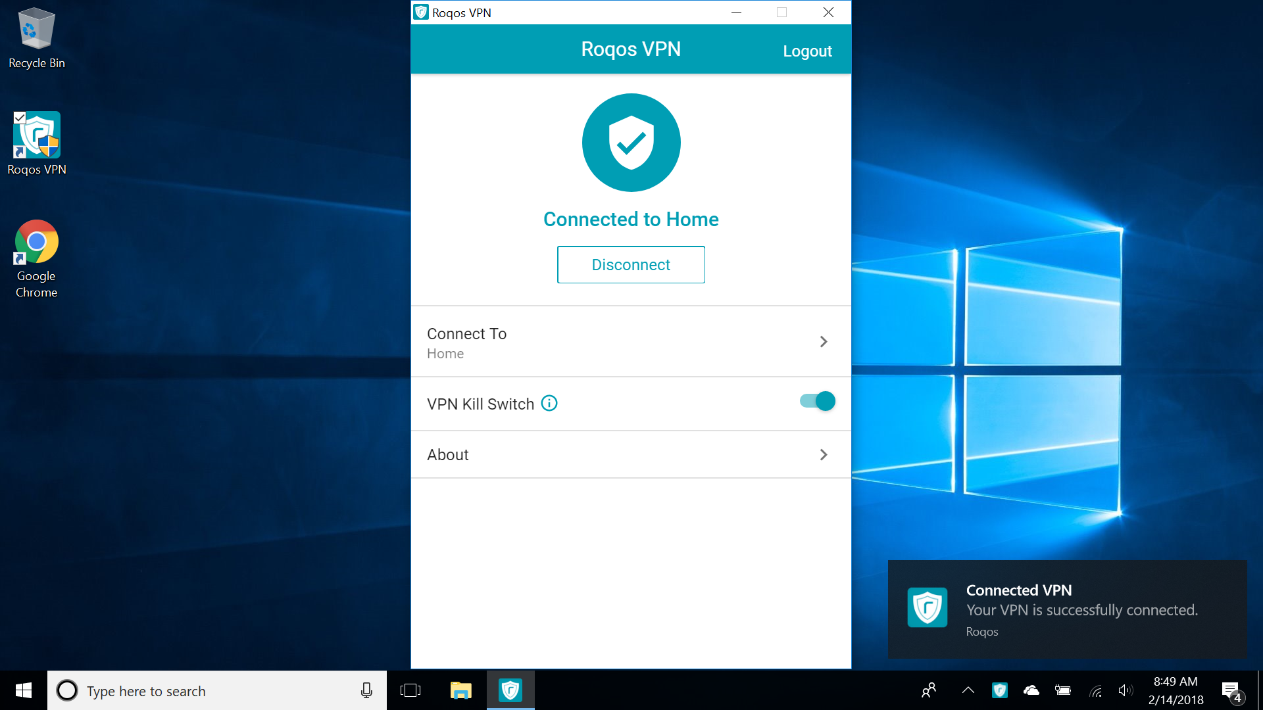Click the Roqos VPN header title
This screenshot has width=1263, height=710.
tap(631, 49)
